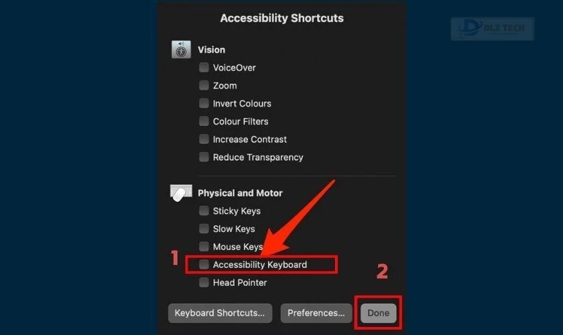This screenshot has height=335, width=563.
Task: Enable Sticky Keys checkbox
Action: tap(204, 210)
